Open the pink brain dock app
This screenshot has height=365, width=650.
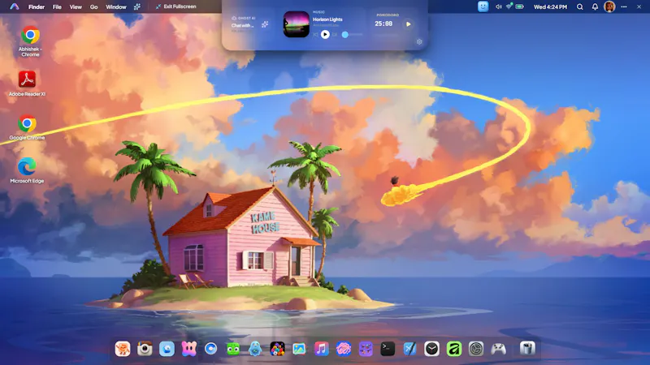pyautogui.click(x=344, y=349)
